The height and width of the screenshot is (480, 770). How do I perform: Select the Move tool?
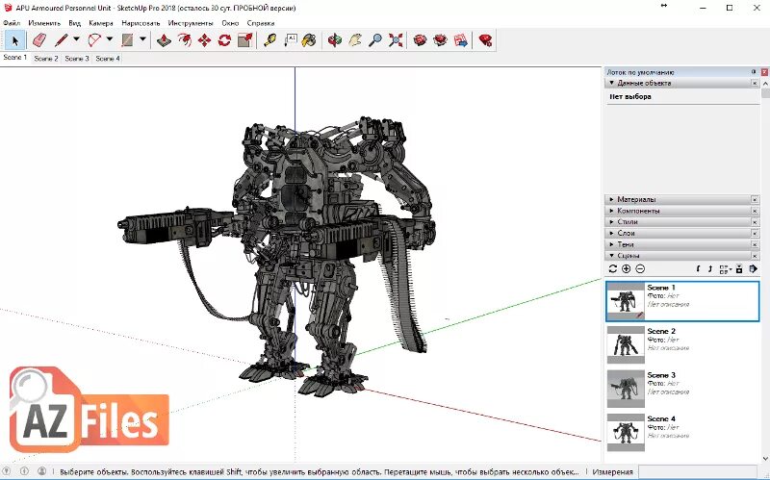(204, 40)
